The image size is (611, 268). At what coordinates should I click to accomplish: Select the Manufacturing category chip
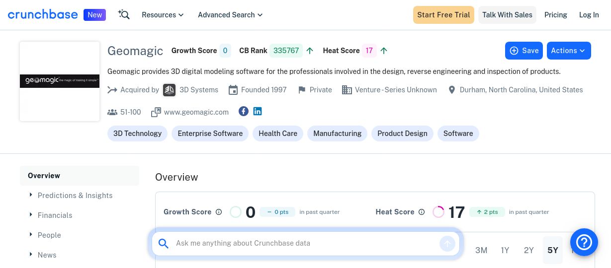(x=338, y=134)
